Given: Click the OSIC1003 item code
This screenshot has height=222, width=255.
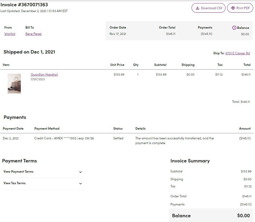Looking at the screenshot, I should [x=38, y=79].
